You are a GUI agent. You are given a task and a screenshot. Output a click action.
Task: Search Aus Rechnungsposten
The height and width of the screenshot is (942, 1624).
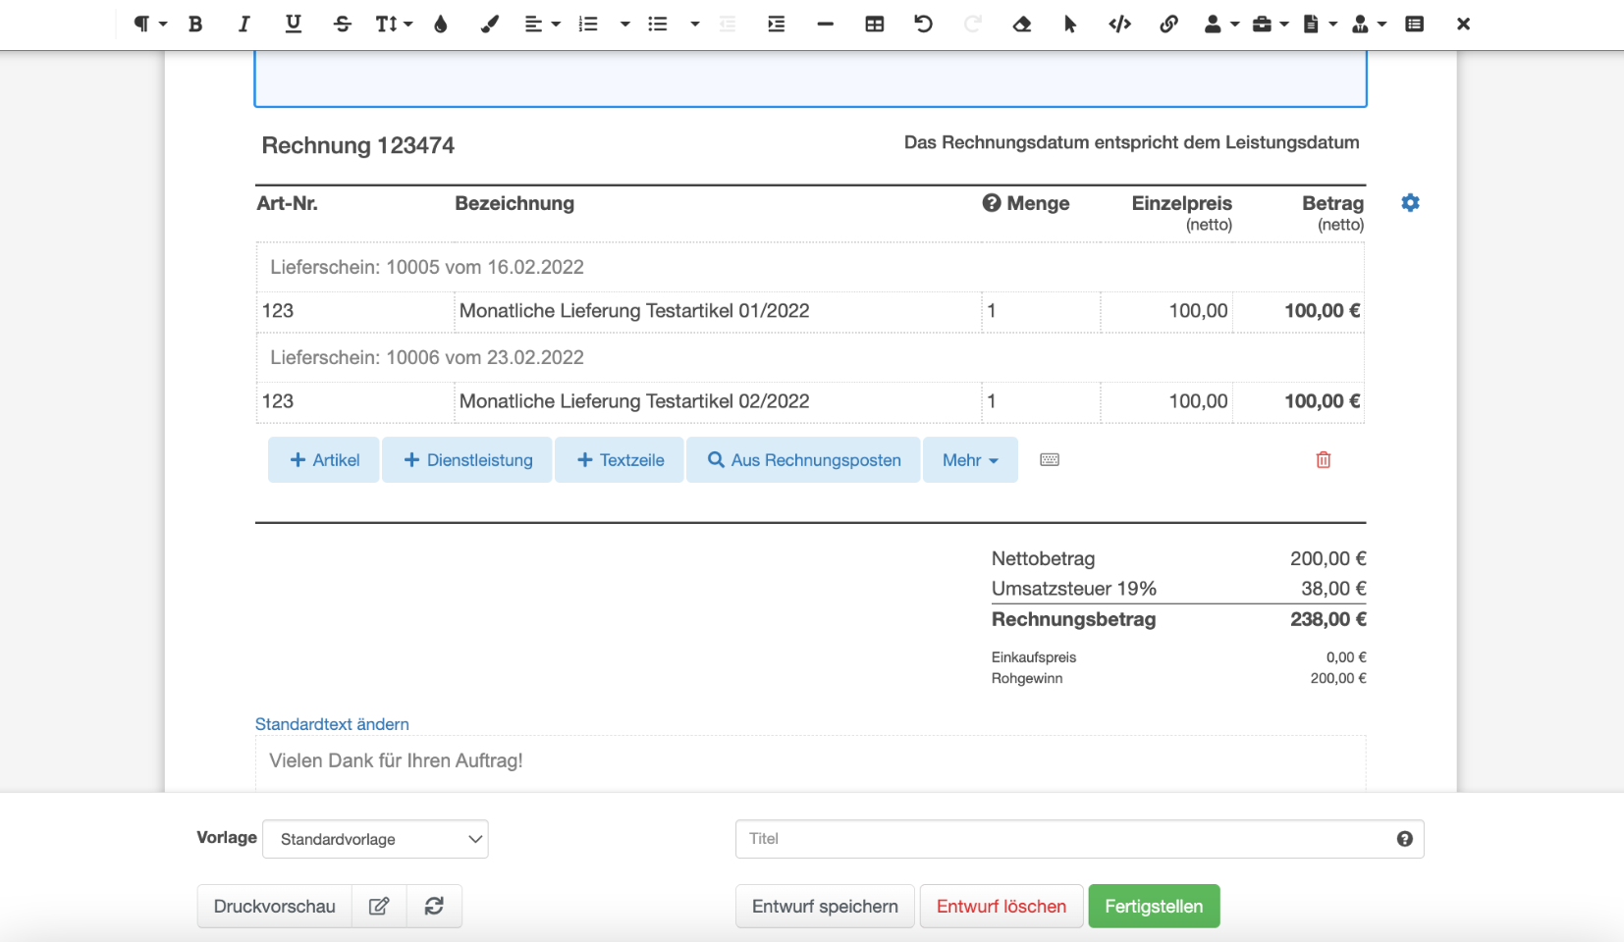pyautogui.click(x=803, y=460)
